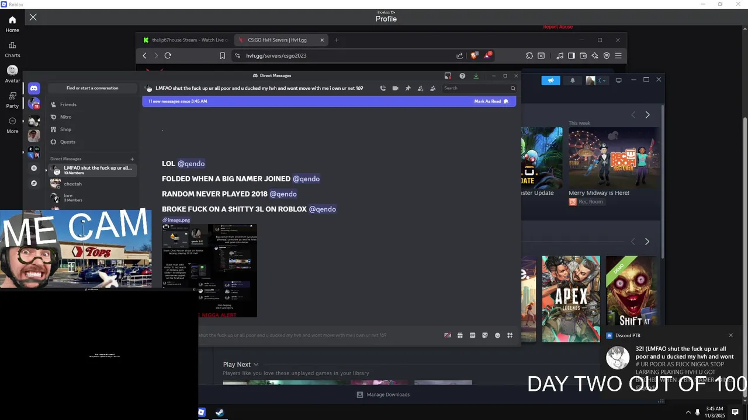Click Report Abuse link

pos(557,27)
